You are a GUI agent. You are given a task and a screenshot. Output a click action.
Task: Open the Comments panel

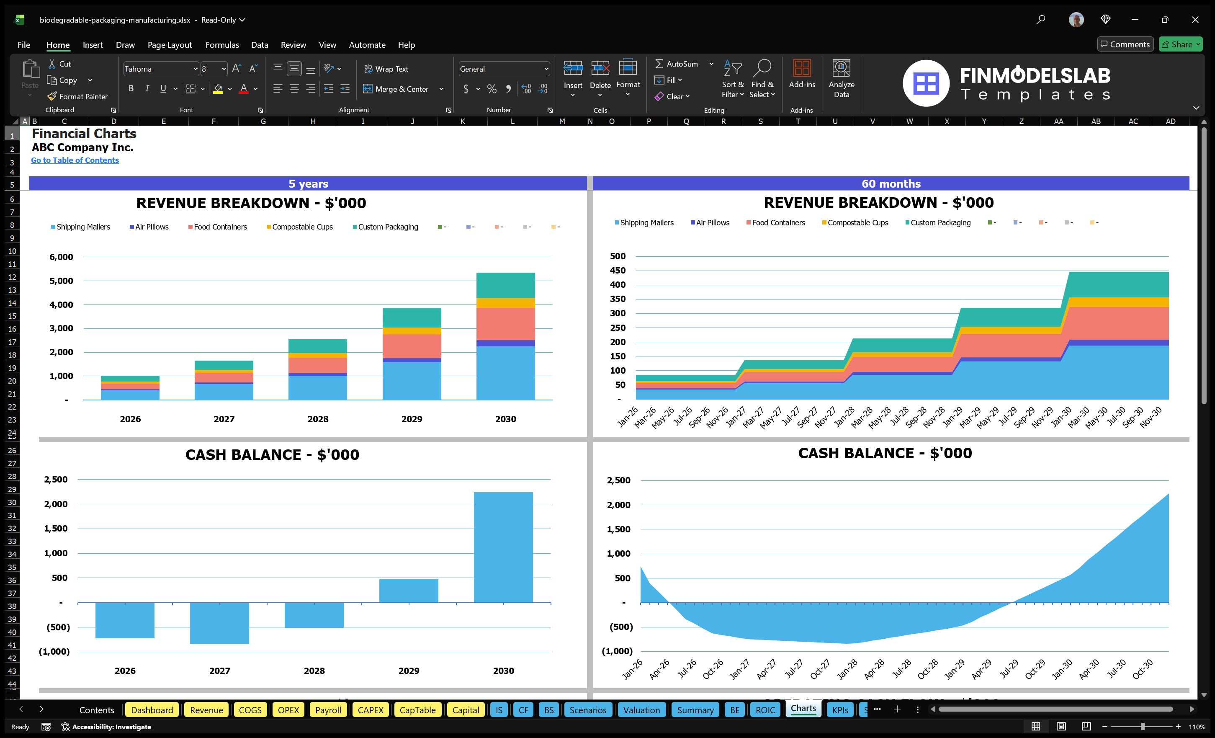[1125, 44]
